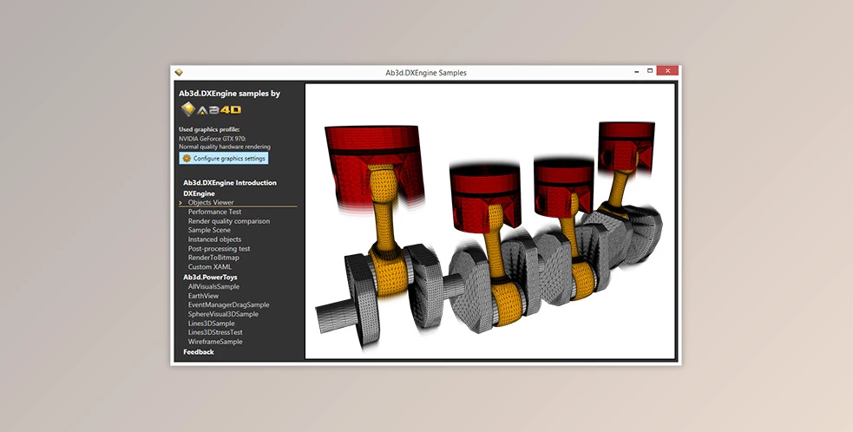This screenshot has width=853, height=432.
Task: Select the Ab3d.PowerToys section header
Action: [210, 278]
